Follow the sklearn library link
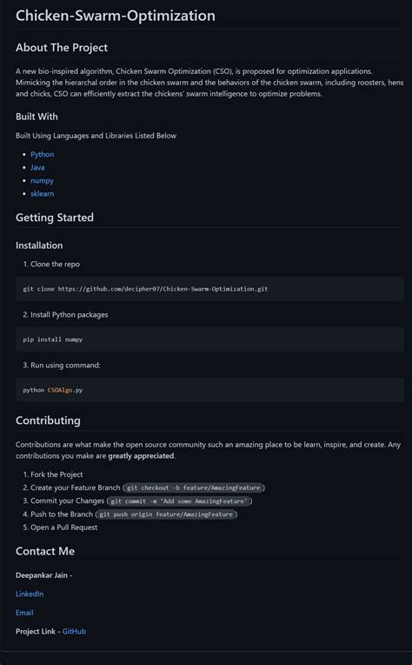This screenshot has width=412, height=665. pos(42,194)
